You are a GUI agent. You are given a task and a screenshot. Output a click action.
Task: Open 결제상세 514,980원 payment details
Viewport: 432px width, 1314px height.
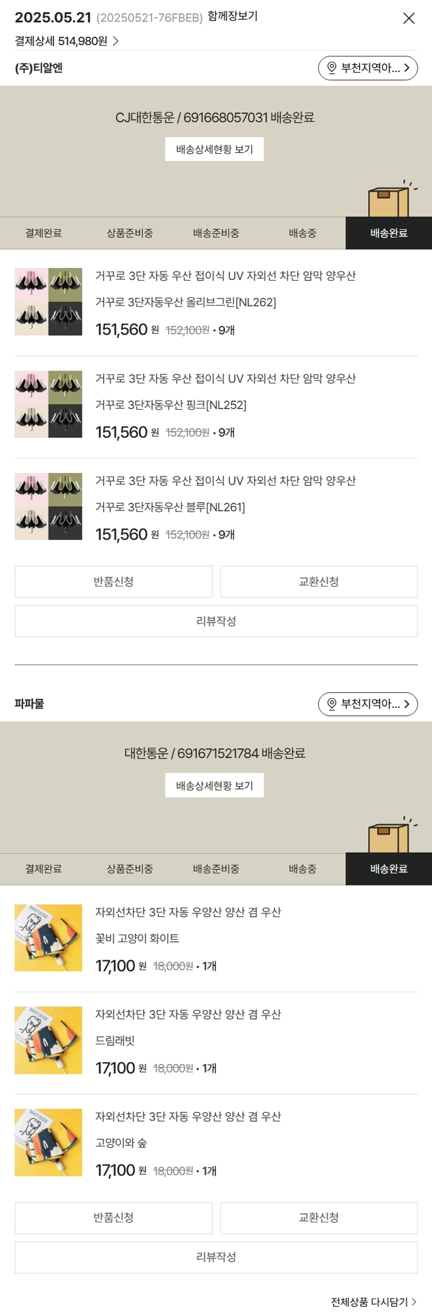coord(66,41)
